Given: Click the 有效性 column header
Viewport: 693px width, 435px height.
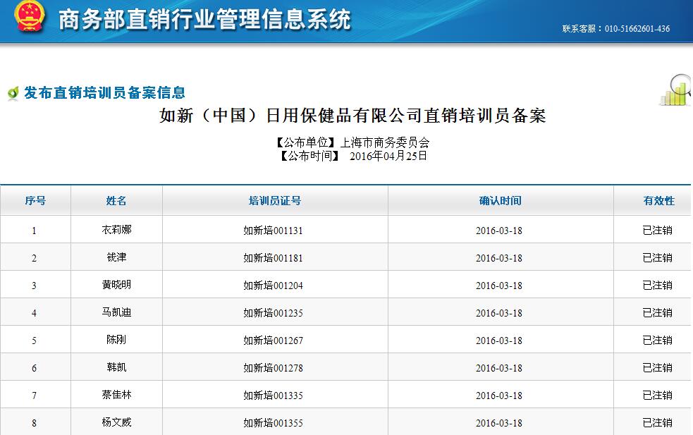Looking at the screenshot, I should [658, 201].
